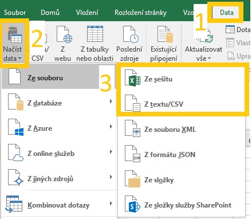Image resolution: width=252 pixels, height=219 pixels.
Task: Click the Z webu globe icon
Action: [64, 34]
